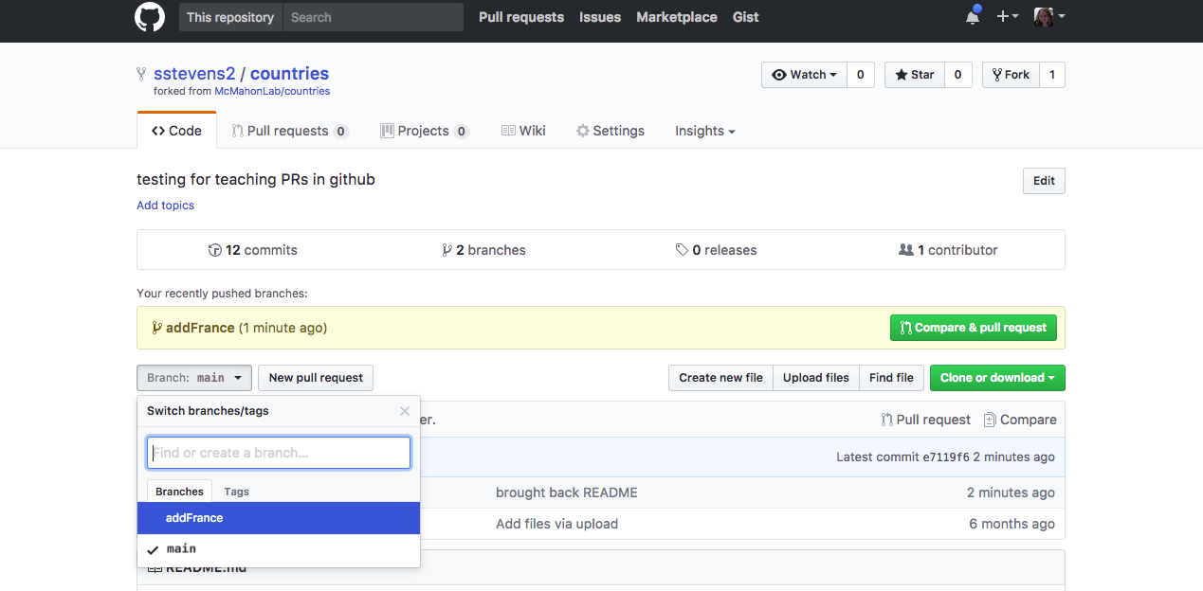Open addFrance in the recently pushed banner
This screenshot has height=591, width=1203.
point(200,328)
